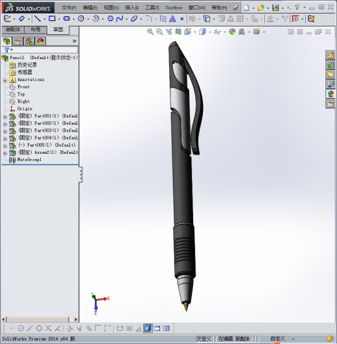Select the Line sketch tool
This screenshot has height=344, width=337.
click(x=38, y=19)
